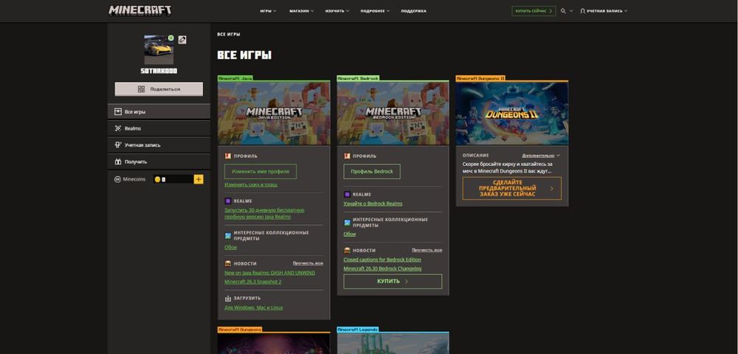Open New on Java Realms: DASH AND UNWIND
This screenshot has width=738, height=354.
269,273
